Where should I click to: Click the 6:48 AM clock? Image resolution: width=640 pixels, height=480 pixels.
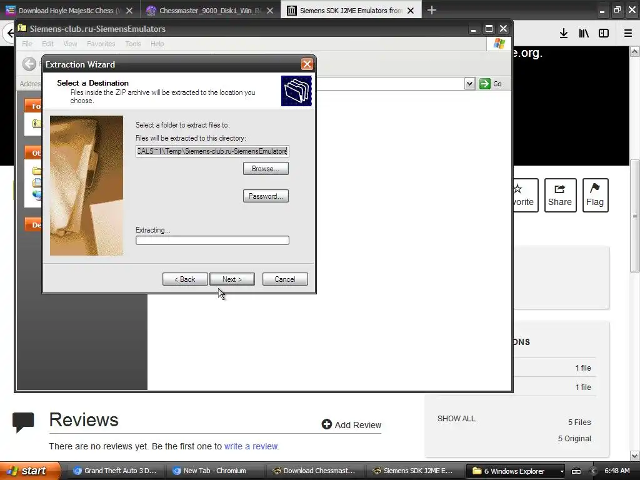(617, 471)
